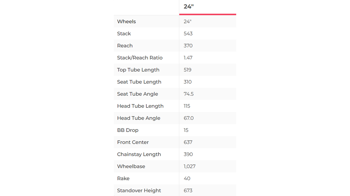Click the Chainstay Length label
Image resolution: width=350 pixels, height=196 pixels.
(139, 155)
